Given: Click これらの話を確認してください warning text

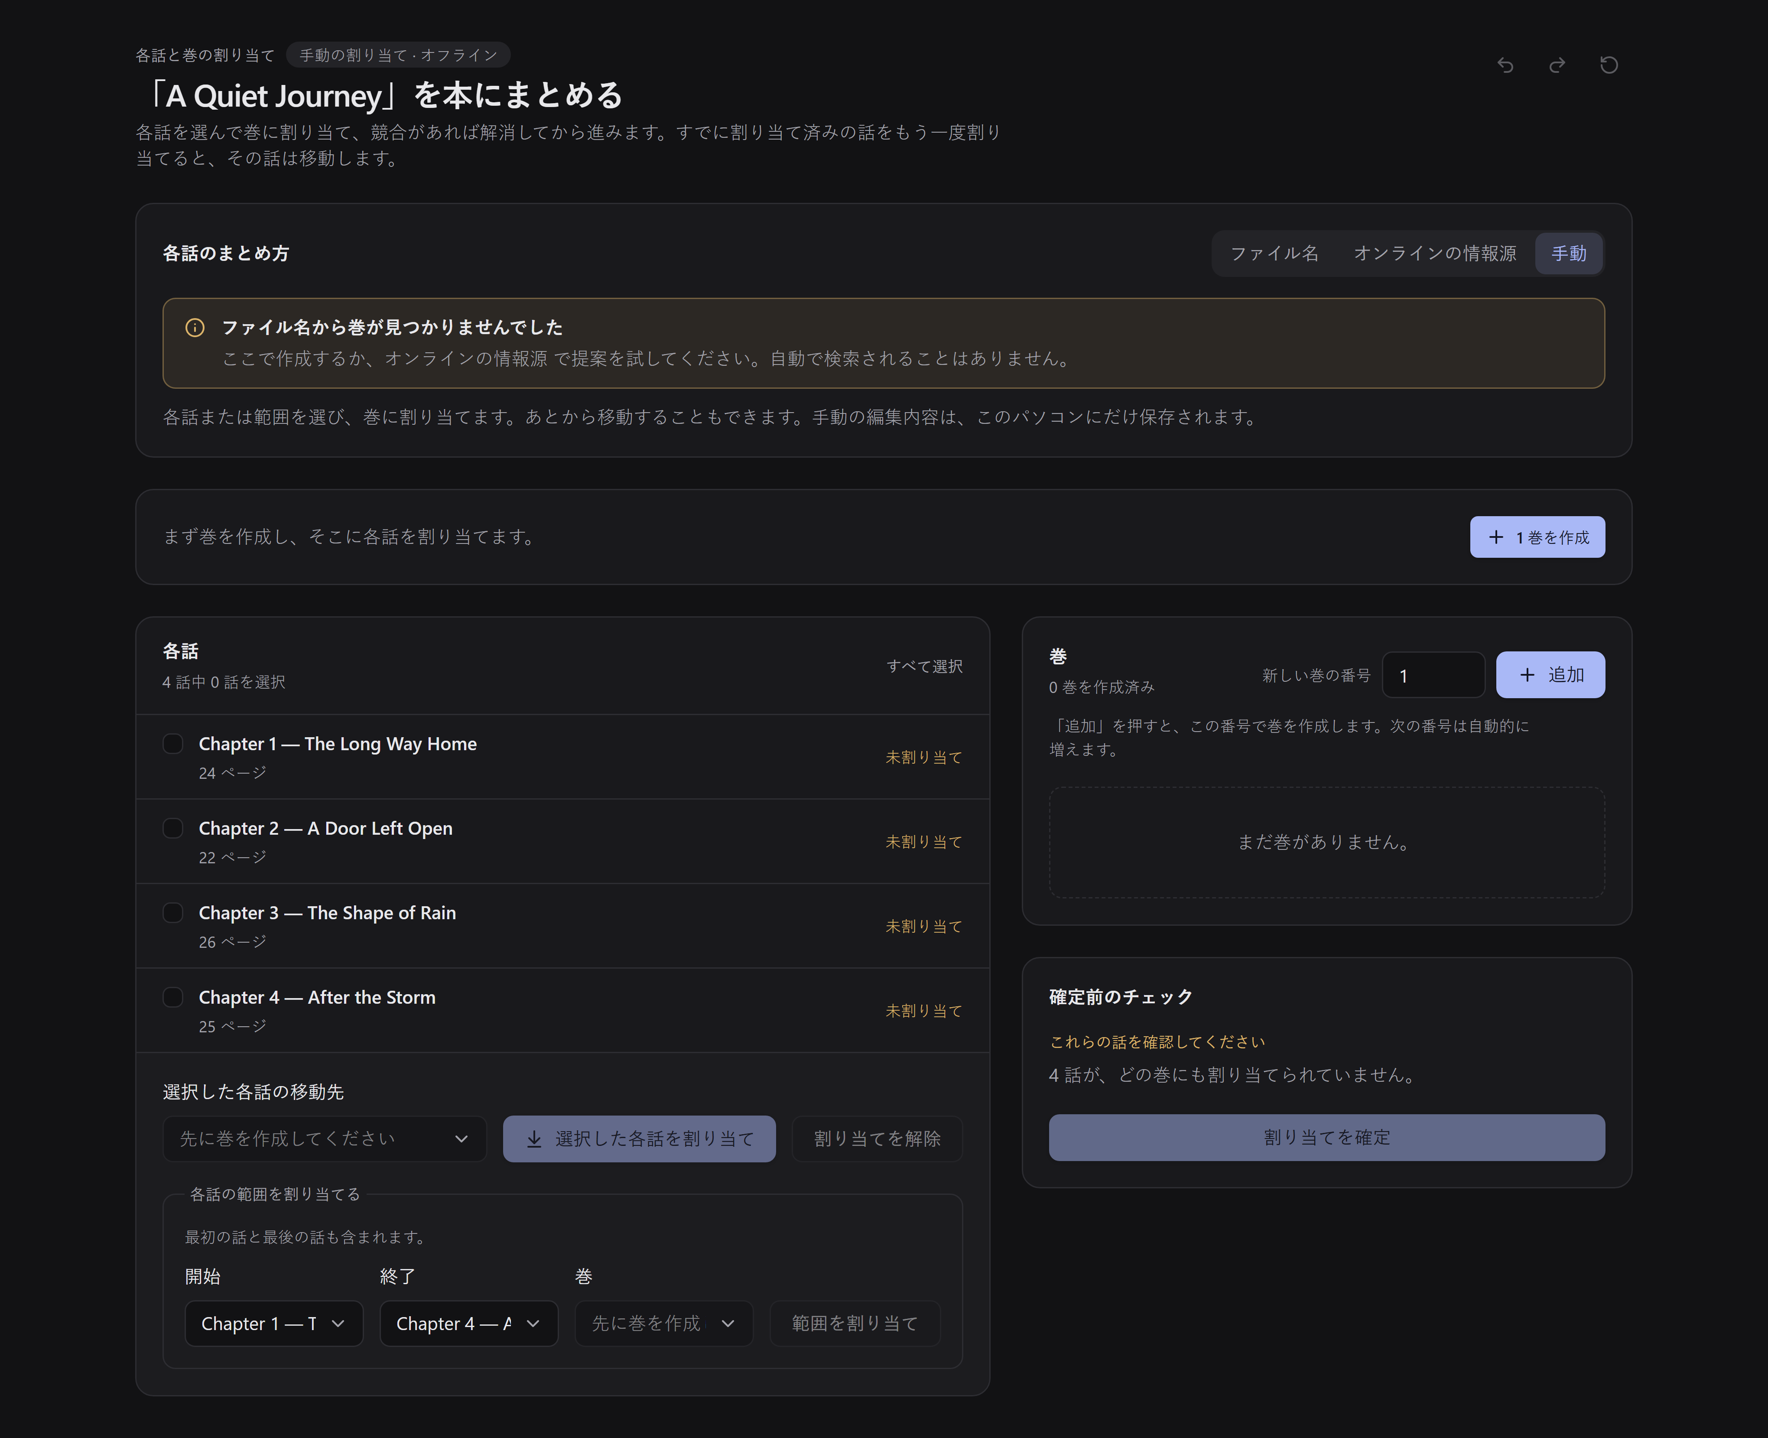Looking at the screenshot, I should point(1157,1042).
